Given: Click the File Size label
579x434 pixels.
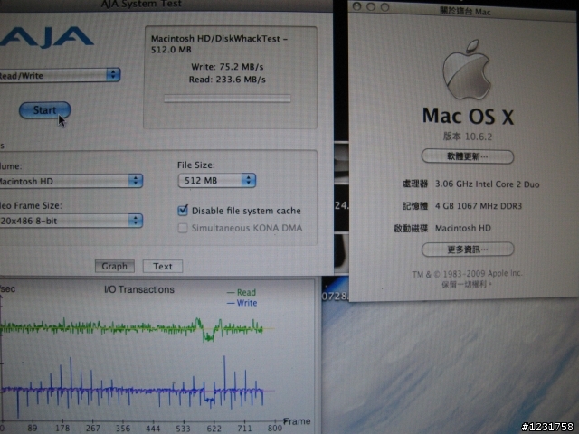Looking at the screenshot, I should tap(195, 165).
